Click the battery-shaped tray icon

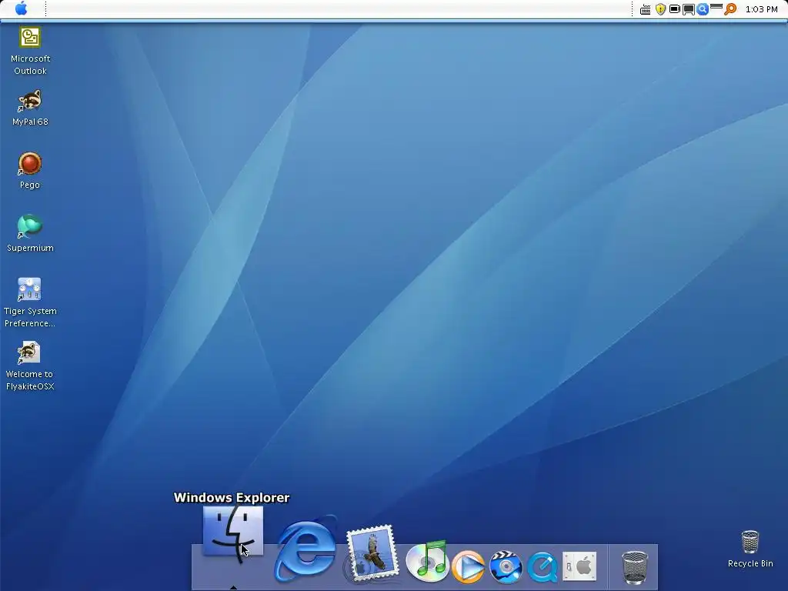(x=674, y=9)
